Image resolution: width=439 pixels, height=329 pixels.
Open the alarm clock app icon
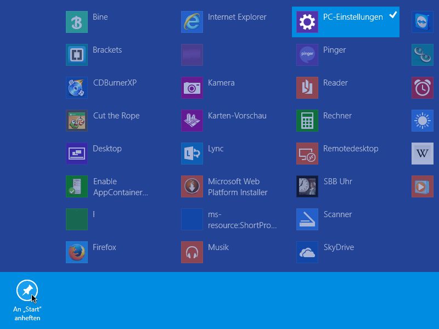tap(423, 88)
